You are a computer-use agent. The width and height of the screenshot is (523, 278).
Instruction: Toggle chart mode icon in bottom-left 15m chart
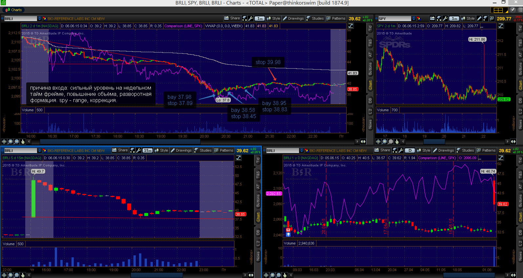(238, 158)
